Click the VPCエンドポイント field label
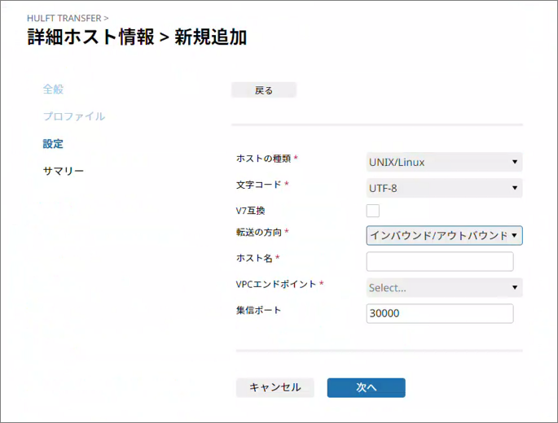Image resolution: width=558 pixels, height=423 pixels. 275,284
